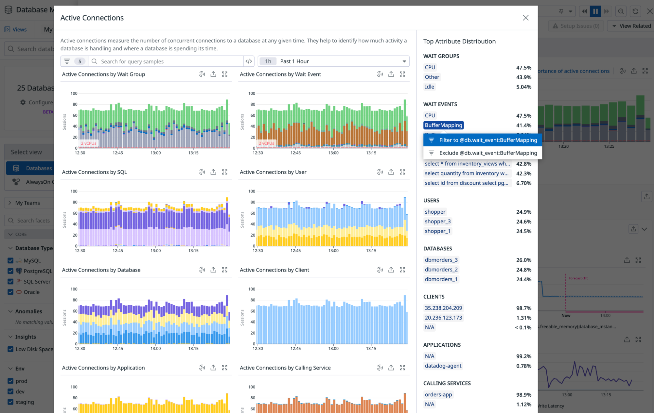Collapse the CORE facets section

[x=10, y=234]
